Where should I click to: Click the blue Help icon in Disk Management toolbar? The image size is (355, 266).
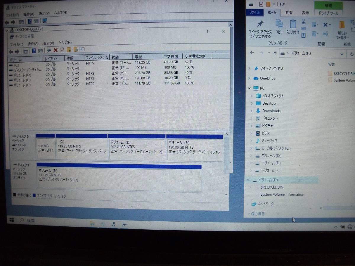click(x=34, y=51)
